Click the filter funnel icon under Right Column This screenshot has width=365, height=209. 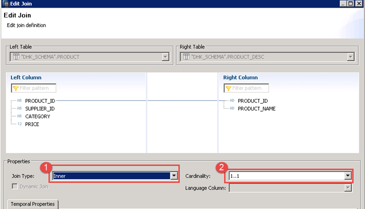tap(228, 88)
